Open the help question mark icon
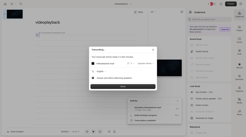The height and width of the screenshot is (137, 246). 241,4
